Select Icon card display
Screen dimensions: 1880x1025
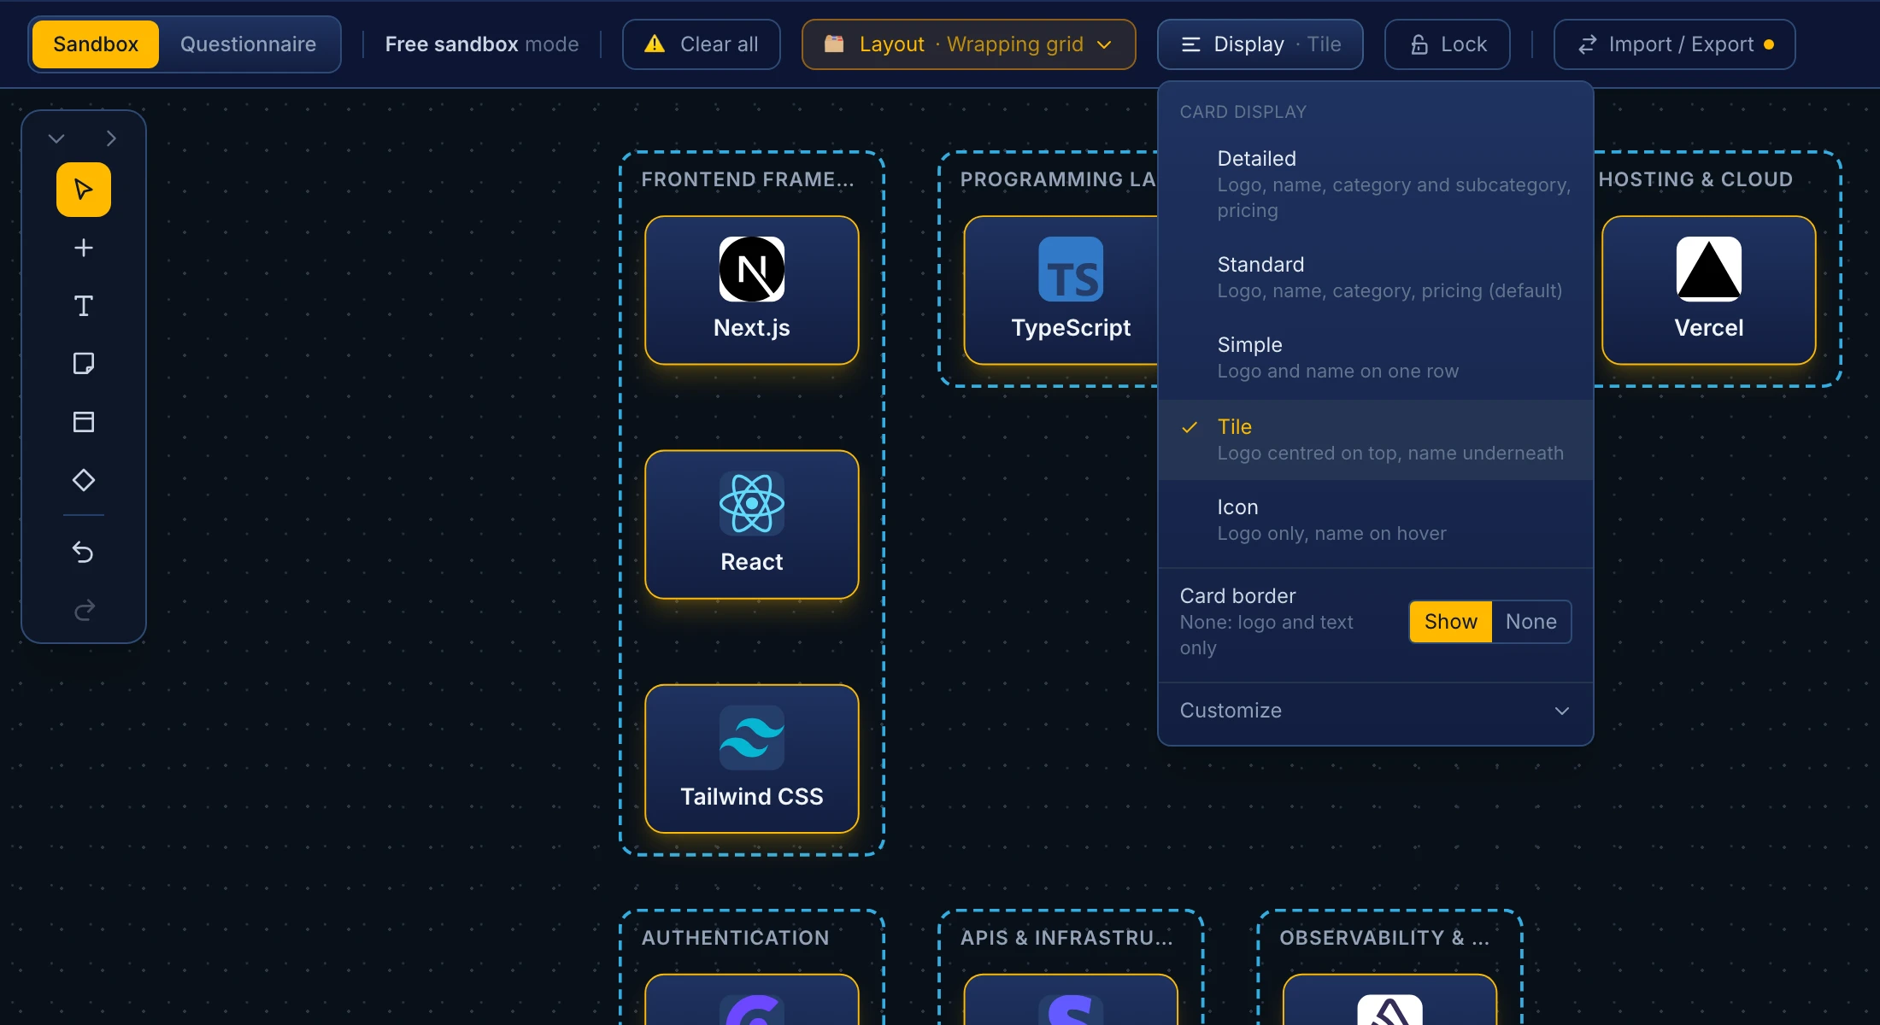[1376, 520]
